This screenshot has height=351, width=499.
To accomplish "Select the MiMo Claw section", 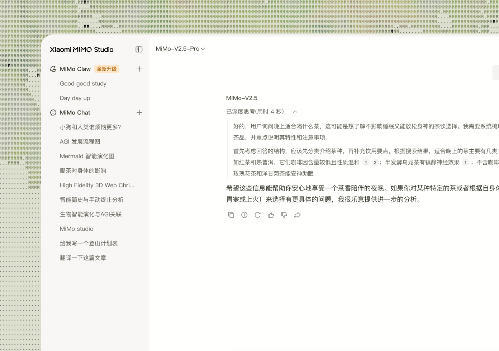I will (75, 69).
